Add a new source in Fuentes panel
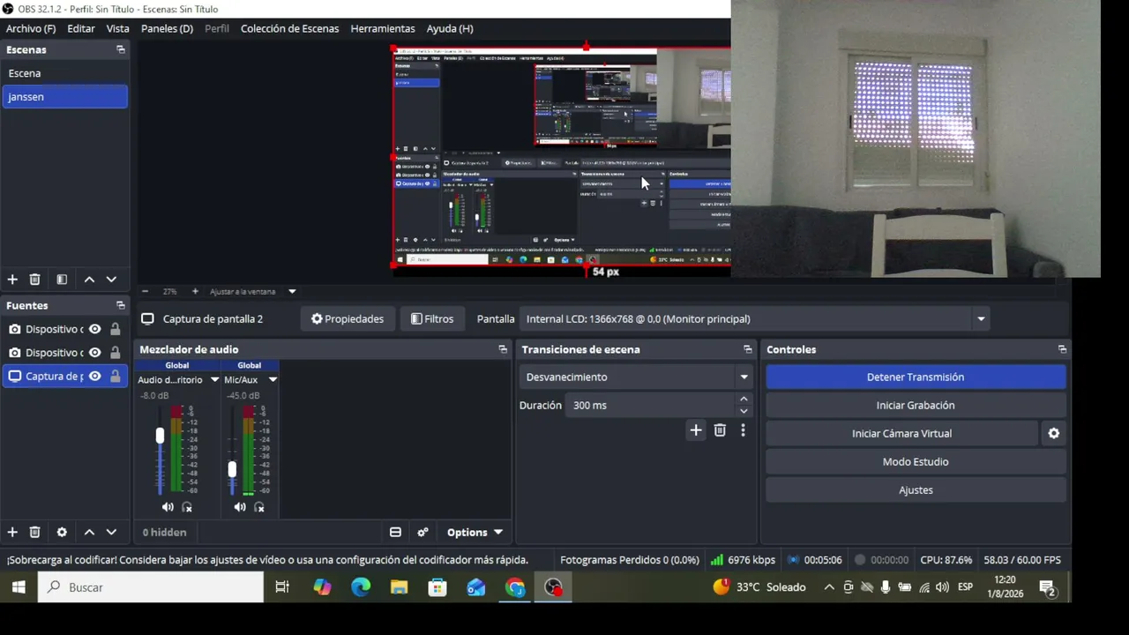Image resolution: width=1129 pixels, height=635 pixels. (x=12, y=532)
